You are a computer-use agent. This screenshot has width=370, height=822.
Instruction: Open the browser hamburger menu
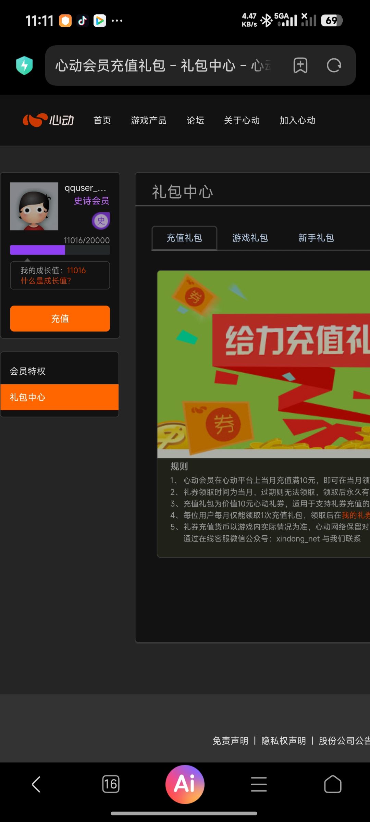click(259, 784)
